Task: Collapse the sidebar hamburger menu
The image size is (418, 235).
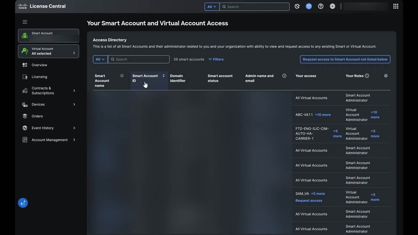Action: pyautogui.click(x=25, y=22)
